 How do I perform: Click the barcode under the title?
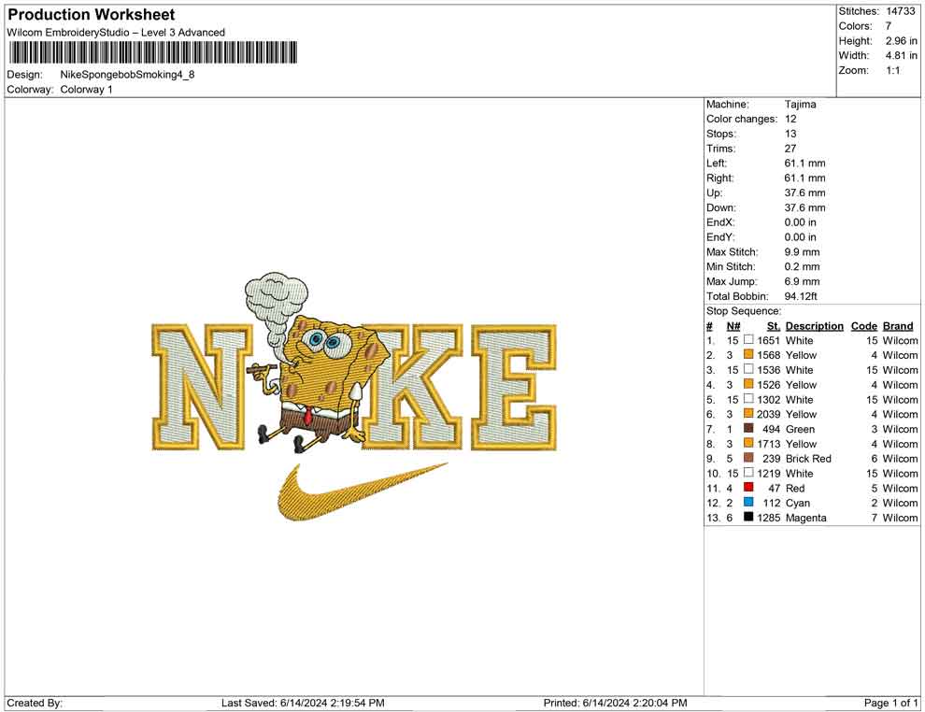[x=152, y=52]
